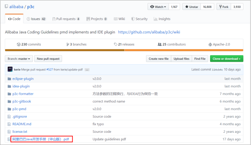Image resolution: width=251 pixels, height=145 pixels.
Task: Open commit message 'correct method name'
Action: 109,101
